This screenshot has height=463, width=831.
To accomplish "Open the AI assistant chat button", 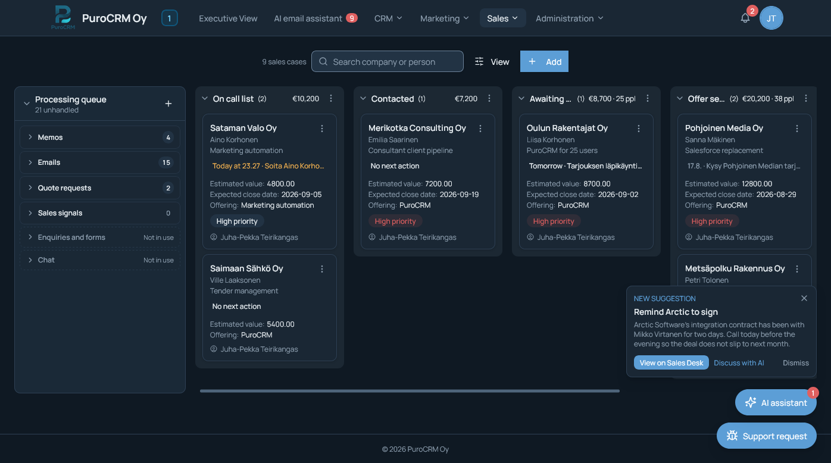I will 776,402.
